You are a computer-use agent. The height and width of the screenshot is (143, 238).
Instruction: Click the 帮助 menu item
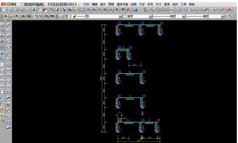pos(192,4)
